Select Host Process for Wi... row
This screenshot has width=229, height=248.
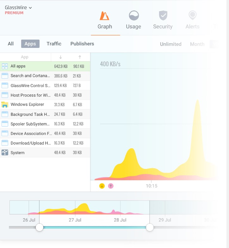(x=45, y=95)
